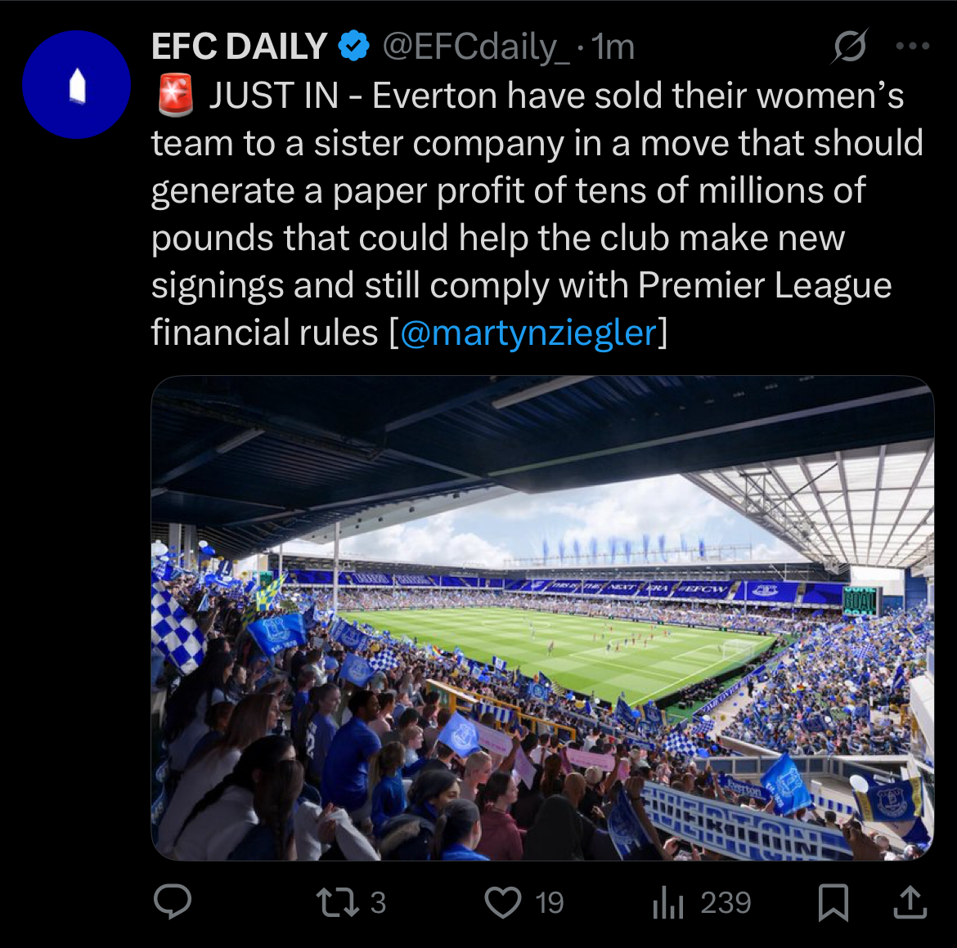Click the like count showing 19

pyautogui.click(x=550, y=903)
